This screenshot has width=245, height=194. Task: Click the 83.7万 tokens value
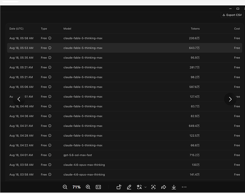pyautogui.click(x=195, y=107)
